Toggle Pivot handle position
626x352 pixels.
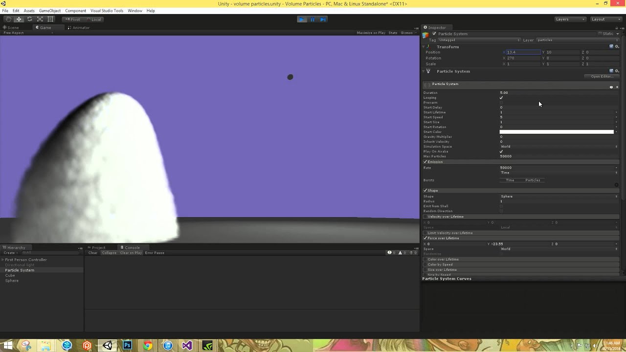pos(72,19)
